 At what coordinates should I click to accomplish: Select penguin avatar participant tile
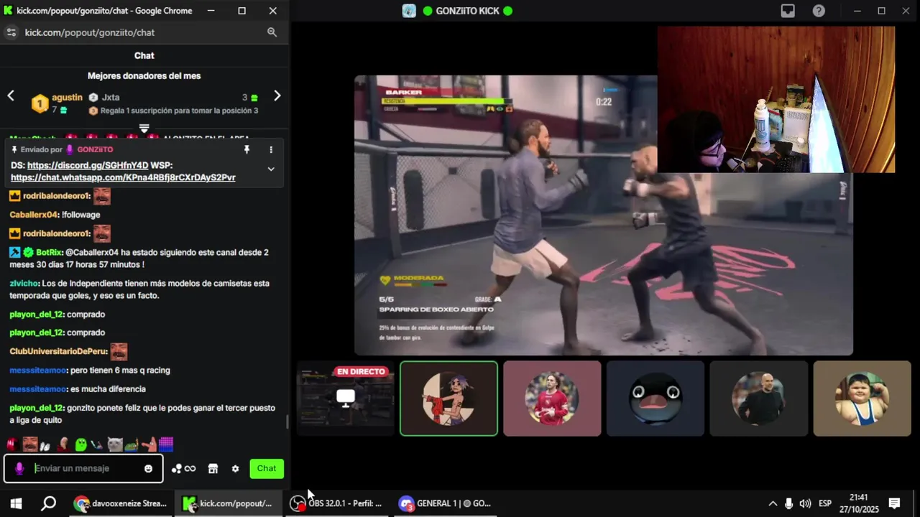(x=655, y=399)
